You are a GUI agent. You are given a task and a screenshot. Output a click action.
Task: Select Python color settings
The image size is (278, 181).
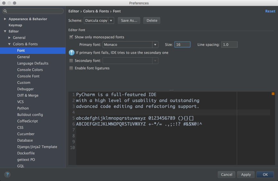click(23, 108)
